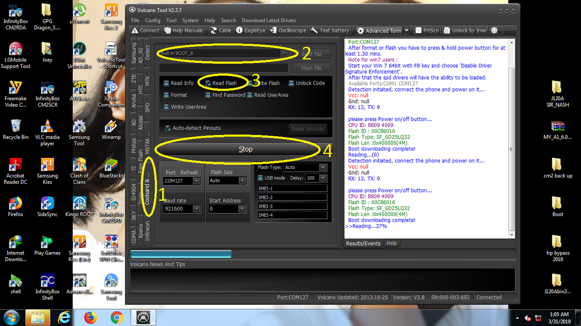
Task: Click the Port button
Action: click(171, 173)
